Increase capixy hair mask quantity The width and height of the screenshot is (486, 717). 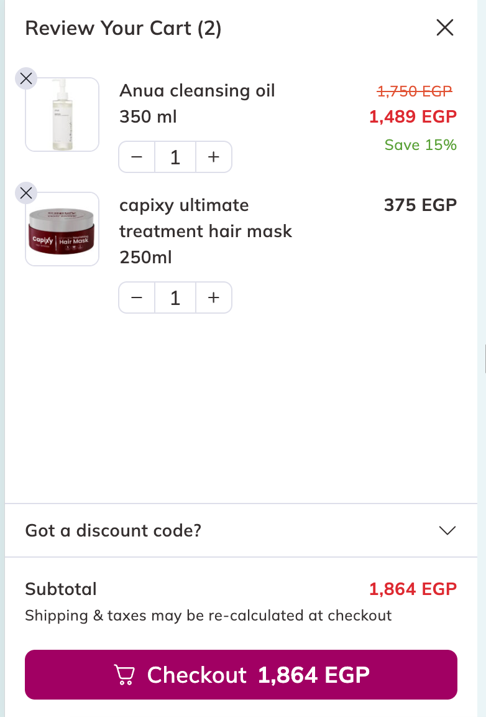(214, 298)
